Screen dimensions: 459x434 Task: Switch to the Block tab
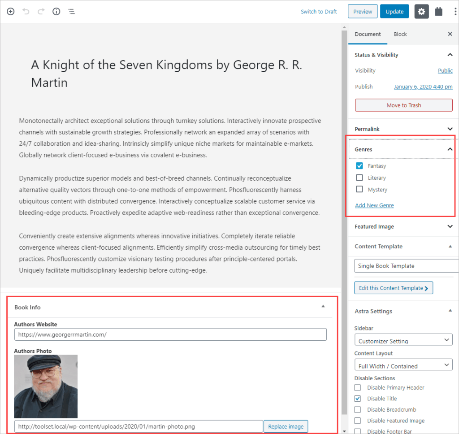tap(400, 34)
